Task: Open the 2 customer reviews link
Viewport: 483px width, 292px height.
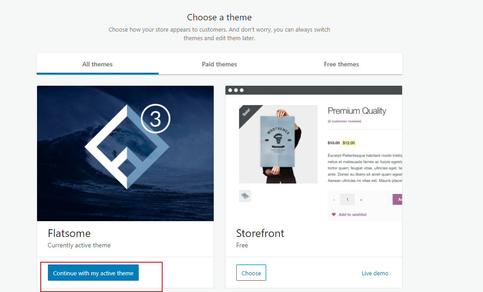Action: (344, 121)
